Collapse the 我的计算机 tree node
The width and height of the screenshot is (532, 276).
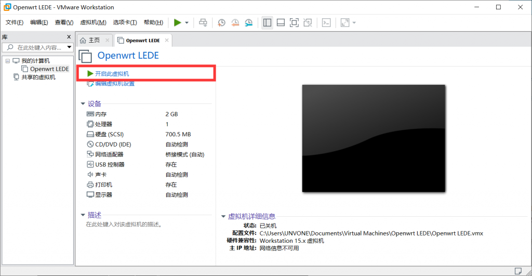pyautogui.click(x=7, y=61)
